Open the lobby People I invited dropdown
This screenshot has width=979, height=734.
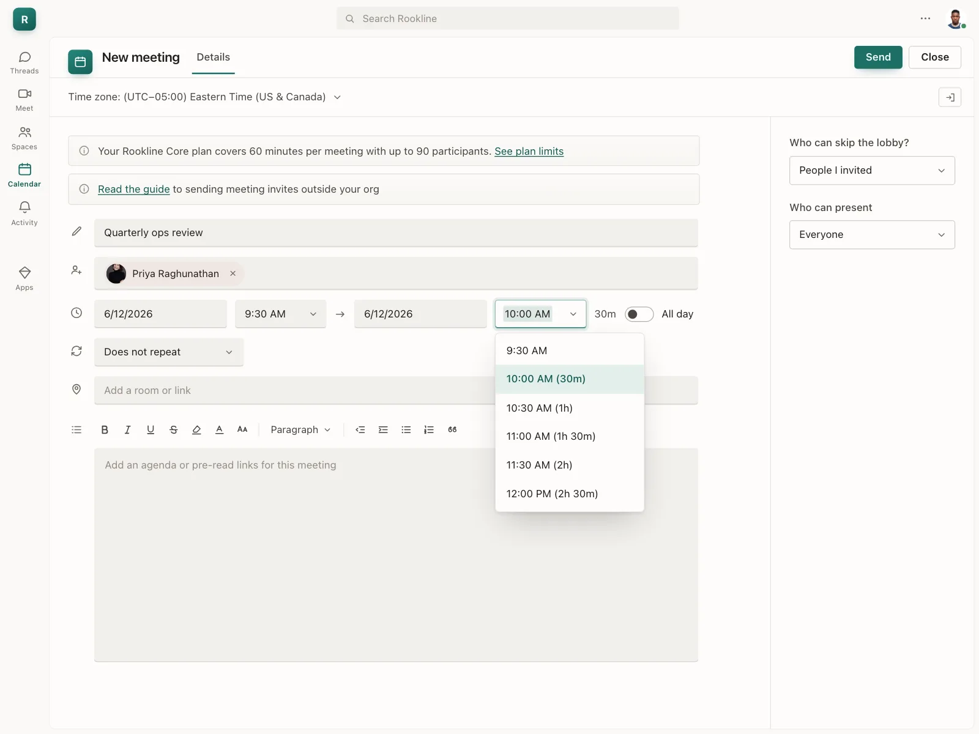coord(872,170)
